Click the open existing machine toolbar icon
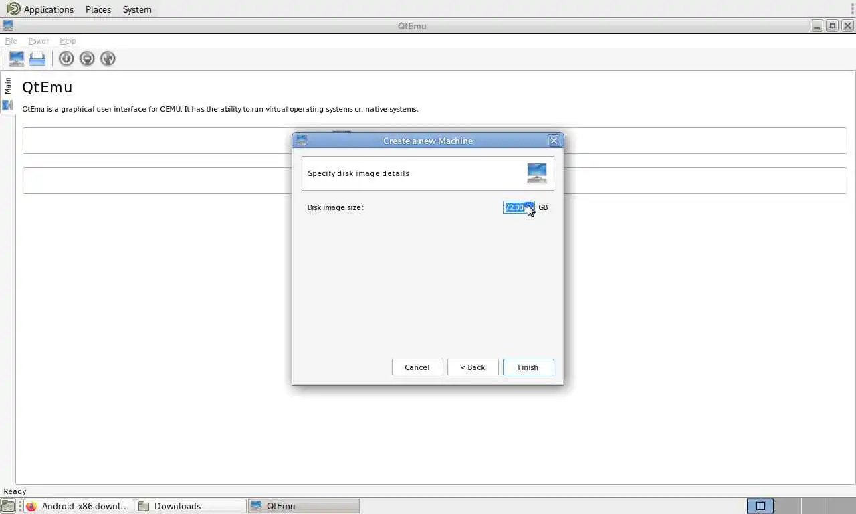This screenshot has width=856, height=514. tap(37, 59)
